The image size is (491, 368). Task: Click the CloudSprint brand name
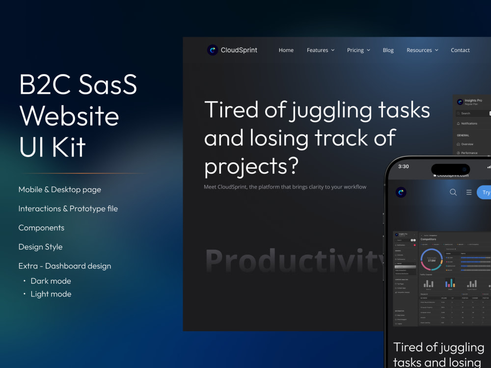click(x=239, y=50)
